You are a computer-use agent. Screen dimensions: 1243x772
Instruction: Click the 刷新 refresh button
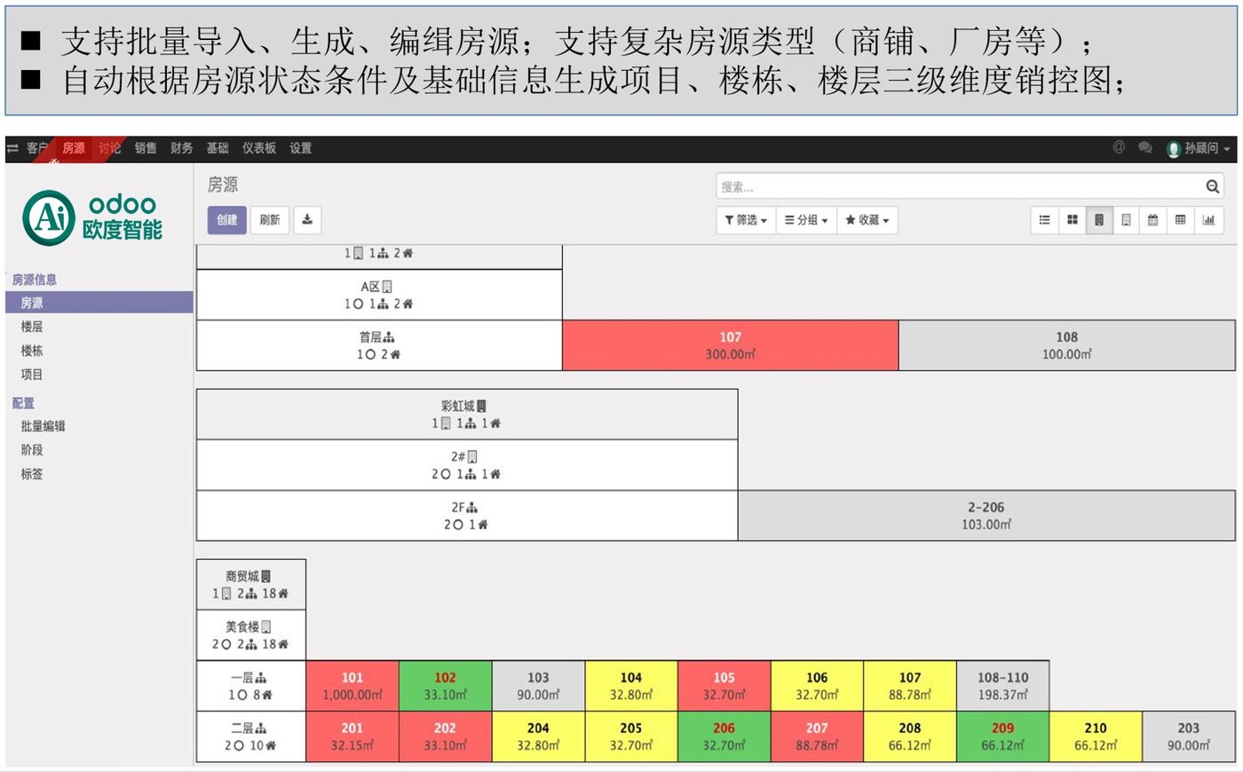click(270, 220)
